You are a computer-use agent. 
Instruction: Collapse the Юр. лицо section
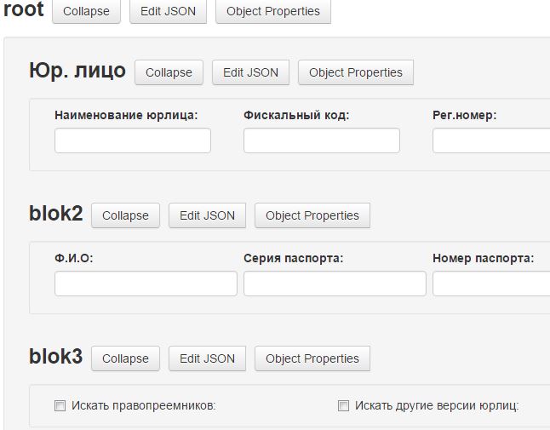click(169, 72)
